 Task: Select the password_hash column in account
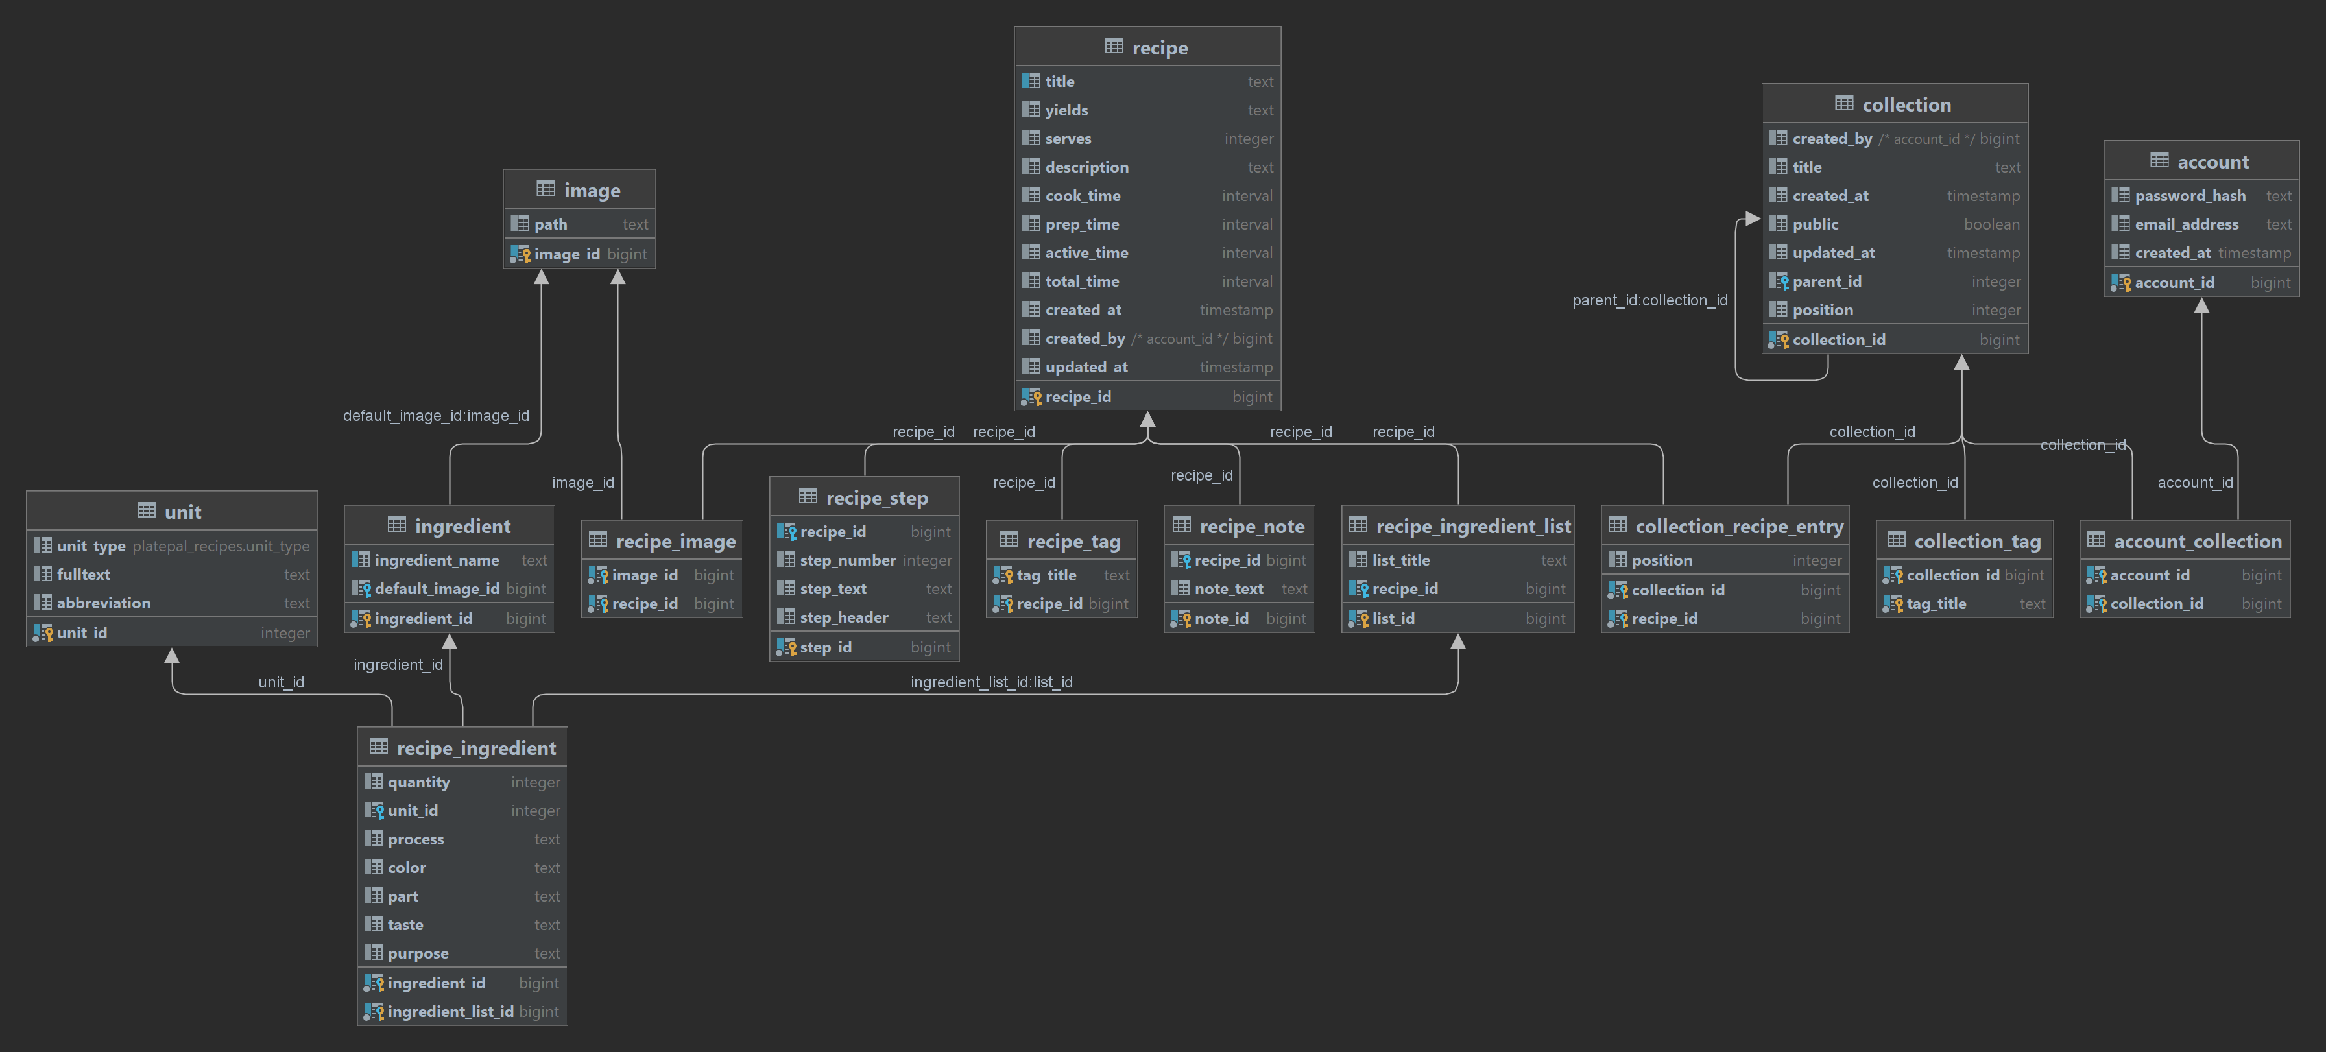tap(2201, 196)
